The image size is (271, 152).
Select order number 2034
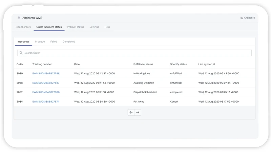[20, 102]
